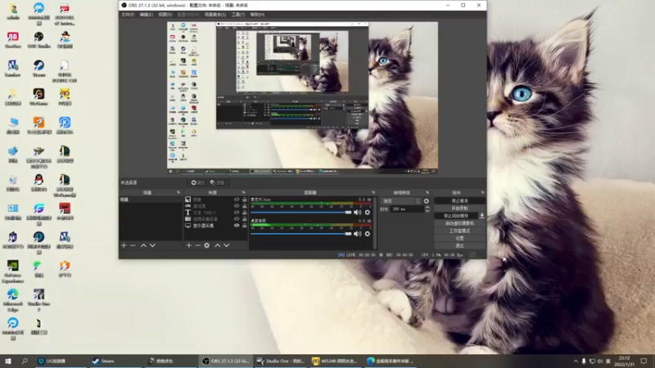Image resolution: width=655 pixels, height=368 pixels.
Task: Open 桌面音频 audio settings gear
Action: [367, 234]
